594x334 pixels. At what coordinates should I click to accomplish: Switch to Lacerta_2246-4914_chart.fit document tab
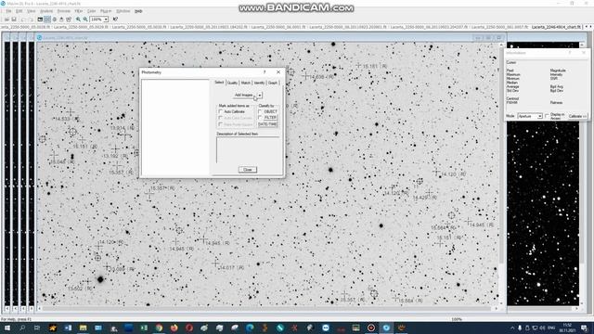coord(556,27)
